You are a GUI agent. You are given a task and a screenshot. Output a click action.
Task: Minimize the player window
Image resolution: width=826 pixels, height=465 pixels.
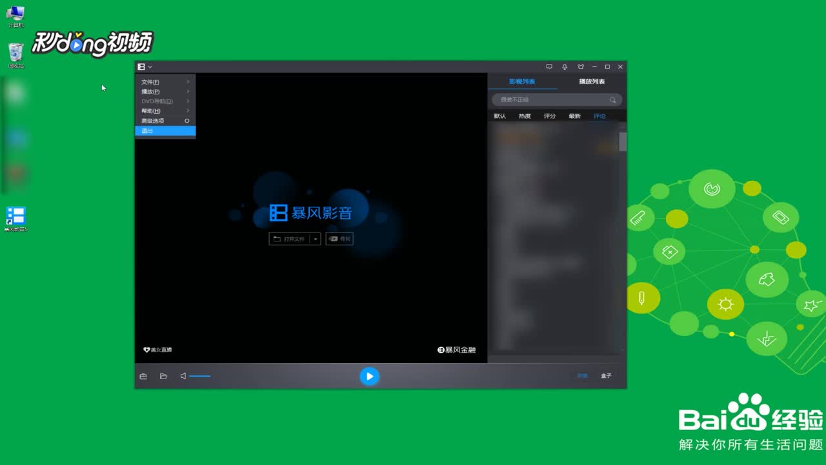tap(594, 67)
